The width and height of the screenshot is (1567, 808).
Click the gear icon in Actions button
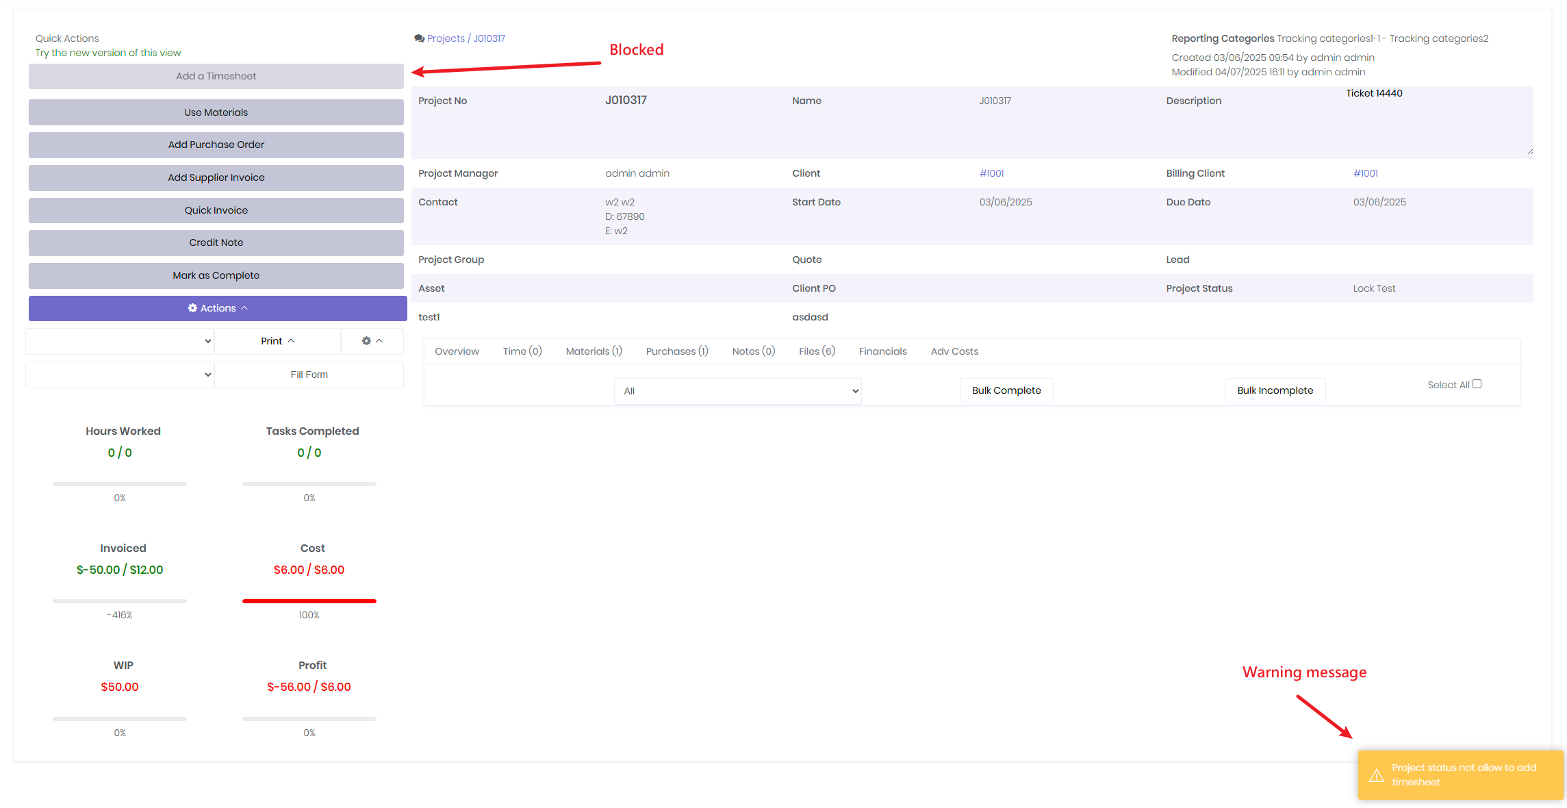pyautogui.click(x=192, y=308)
